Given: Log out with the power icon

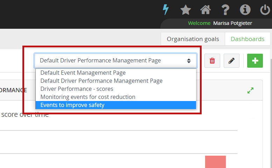Looking at the screenshot, I should click(x=265, y=10).
